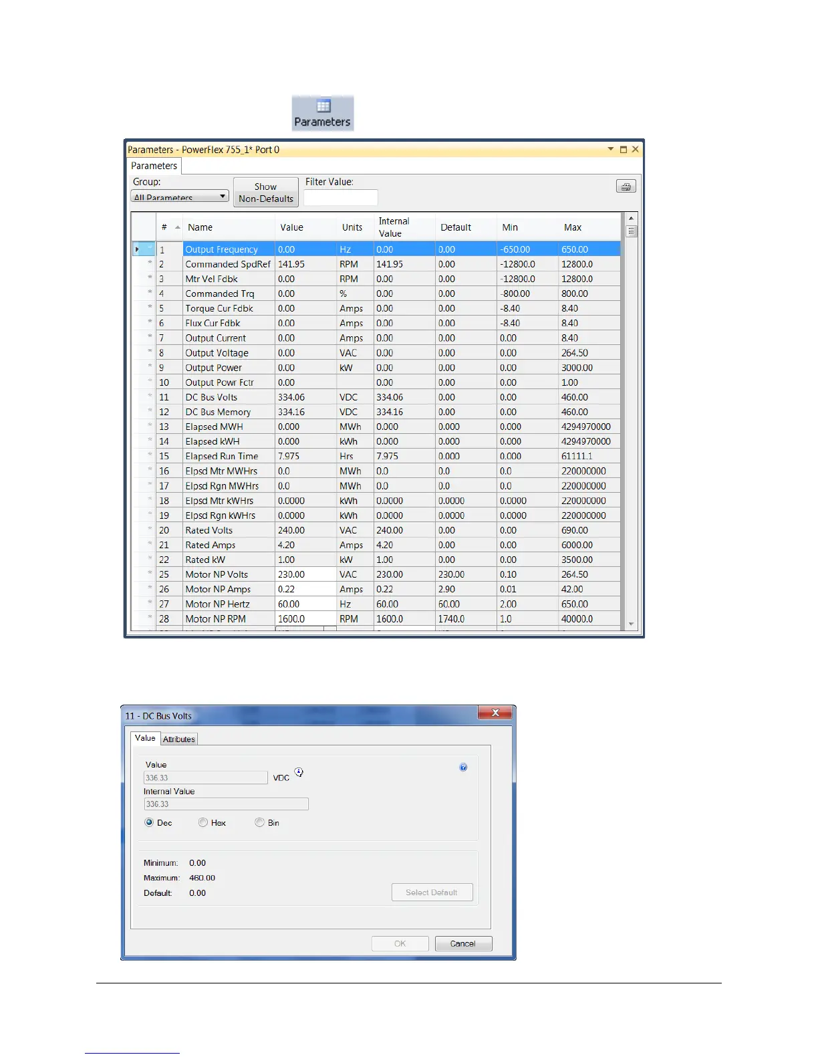
Task: Click the scroll down arrow of parameter list
Action: 632,624
